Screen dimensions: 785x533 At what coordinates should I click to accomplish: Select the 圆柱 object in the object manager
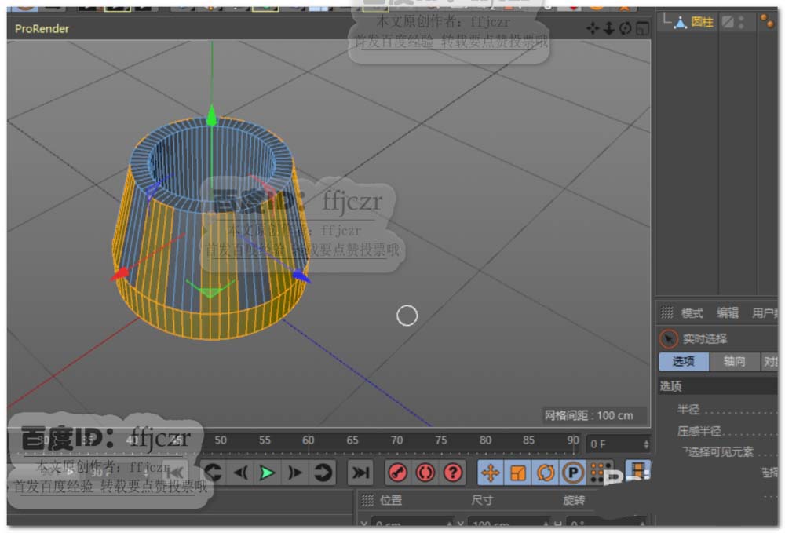(x=702, y=22)
